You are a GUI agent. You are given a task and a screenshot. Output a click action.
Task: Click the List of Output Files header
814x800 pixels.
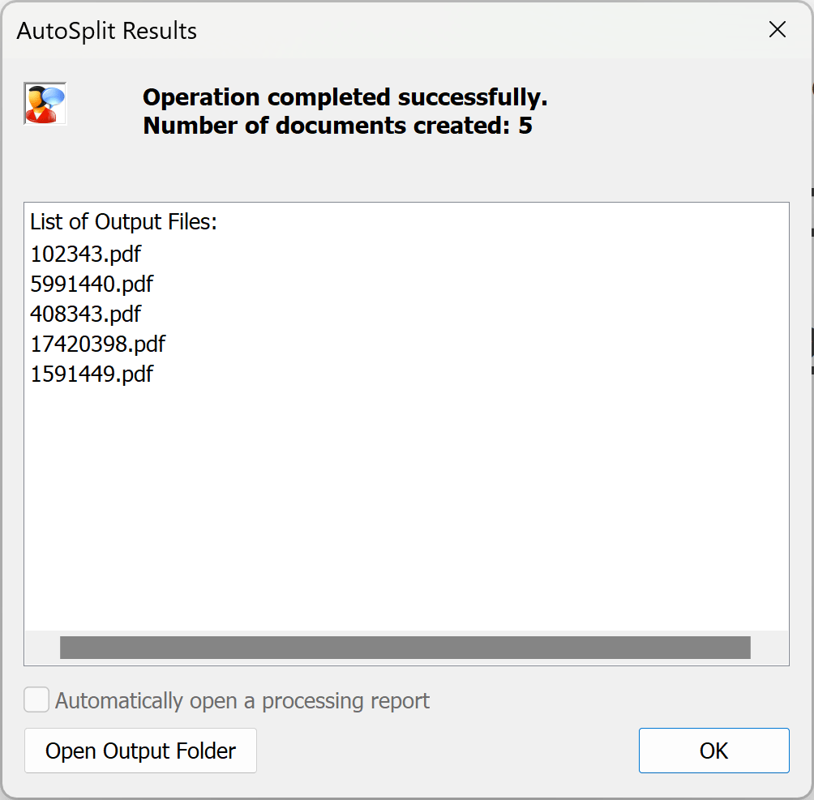point(123,221)
